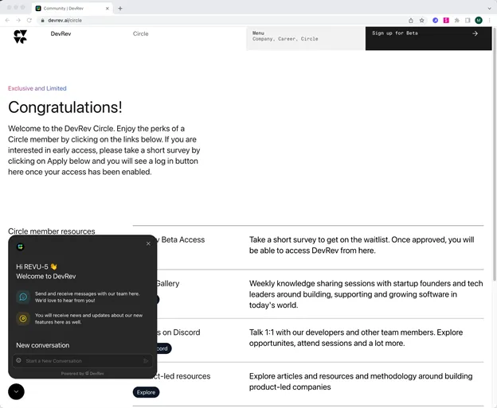The image size is (497, 408).
Task: Select the Community | DevRev tab
Action: click(72, 9)
